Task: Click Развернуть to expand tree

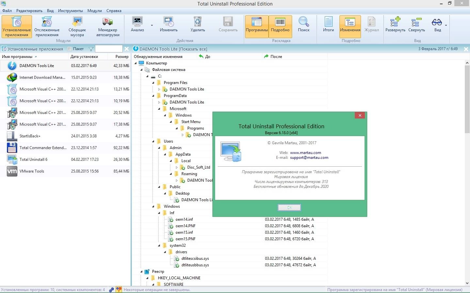Action: tap(395, 25)
